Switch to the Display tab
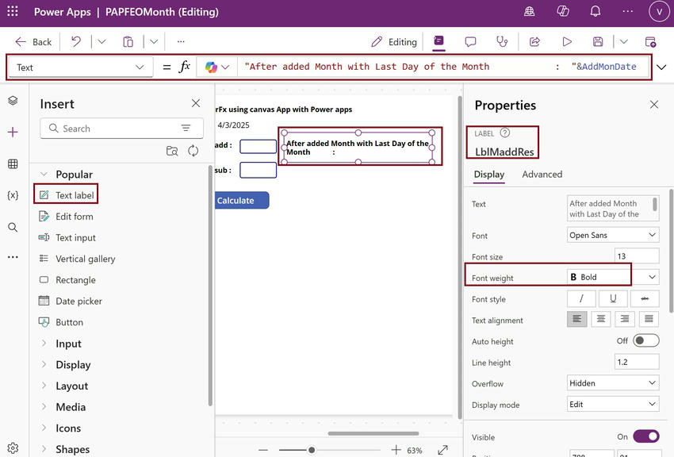The image size is (674, 457). tap(488, 174)
